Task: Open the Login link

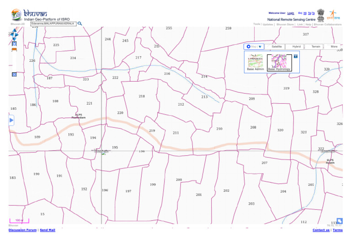Action: click(x=291, y=13)
